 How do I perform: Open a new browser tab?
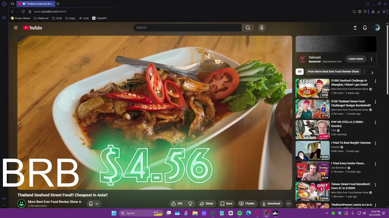coord(58,4)
